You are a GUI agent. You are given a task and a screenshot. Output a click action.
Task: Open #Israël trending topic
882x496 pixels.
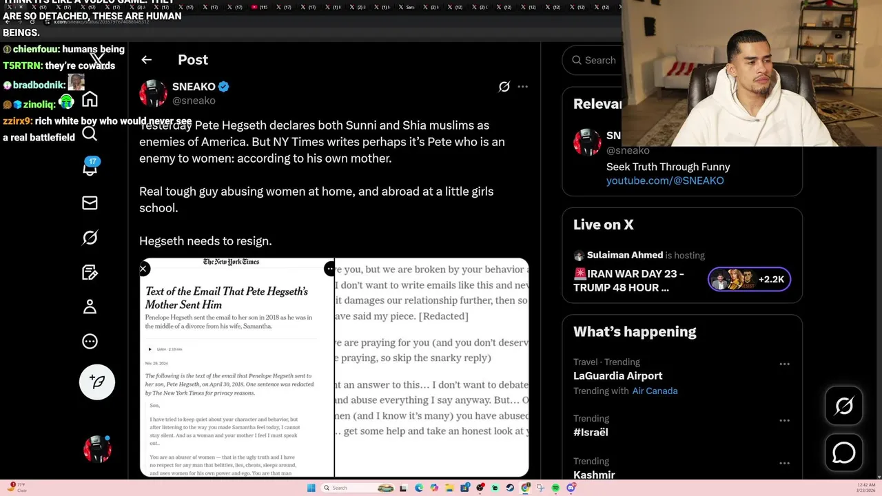[x=591, y=432]
